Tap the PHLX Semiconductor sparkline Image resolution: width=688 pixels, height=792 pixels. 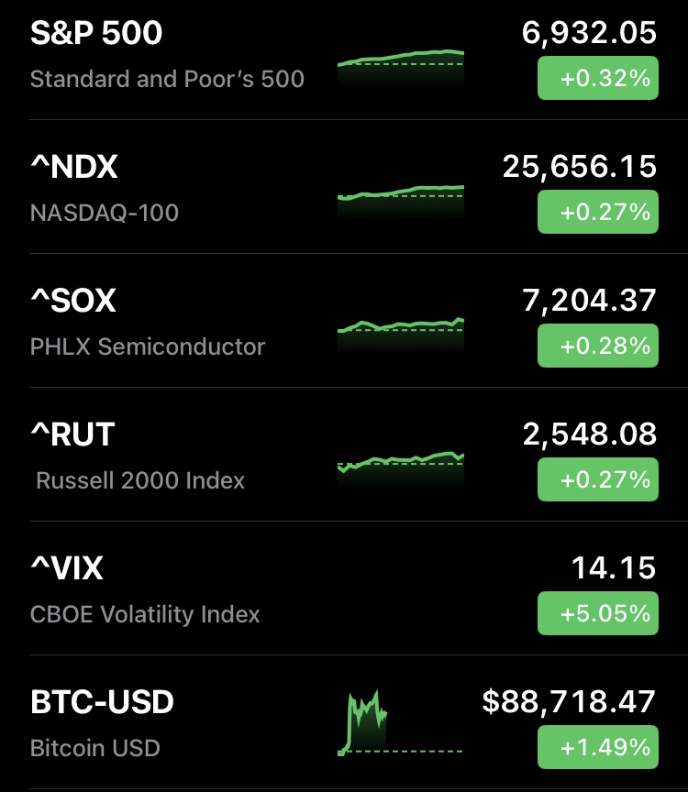tap(401, 330)
